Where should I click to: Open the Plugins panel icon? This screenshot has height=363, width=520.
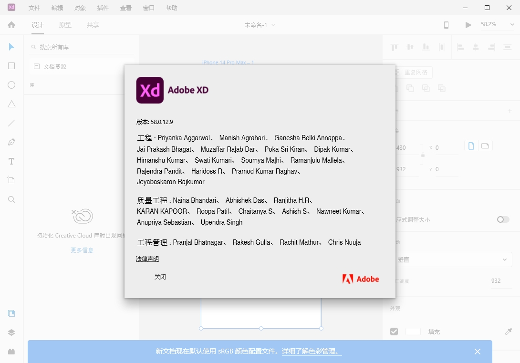coord(11,352)
